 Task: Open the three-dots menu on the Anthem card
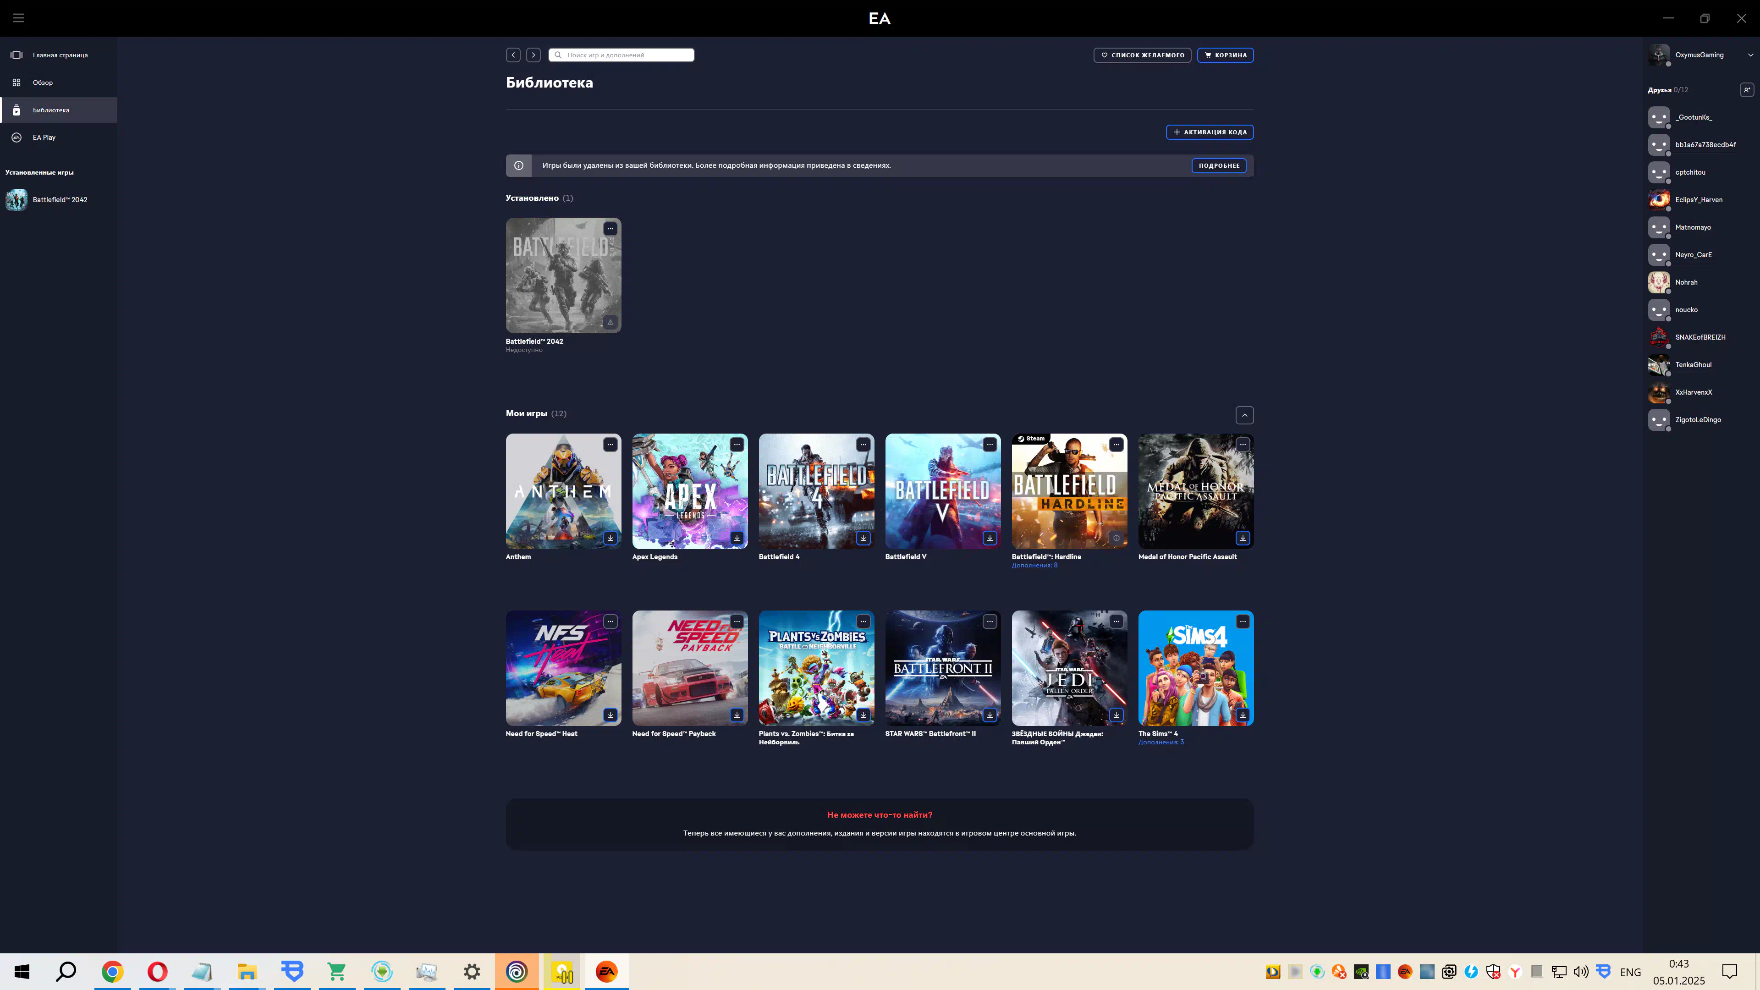610,445
